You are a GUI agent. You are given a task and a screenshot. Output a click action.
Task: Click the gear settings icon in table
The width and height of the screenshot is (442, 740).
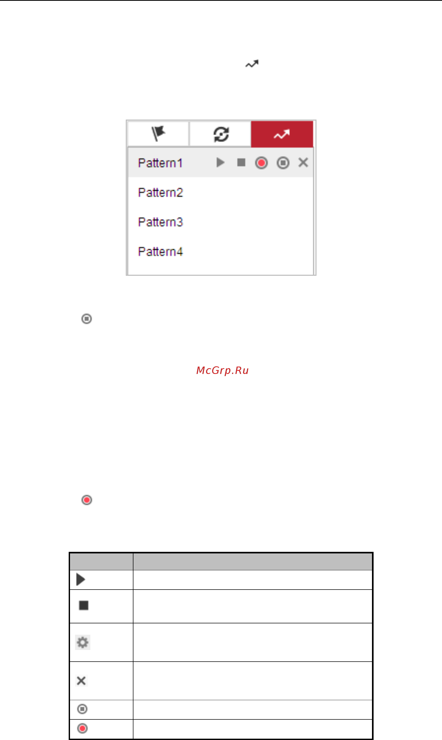click(x=82, y=642)
